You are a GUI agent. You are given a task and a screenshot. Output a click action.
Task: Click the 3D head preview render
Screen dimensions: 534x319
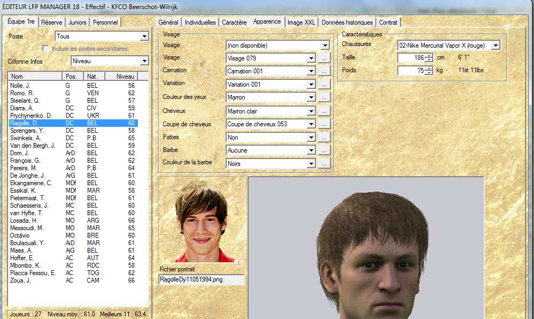click(366, 248)
